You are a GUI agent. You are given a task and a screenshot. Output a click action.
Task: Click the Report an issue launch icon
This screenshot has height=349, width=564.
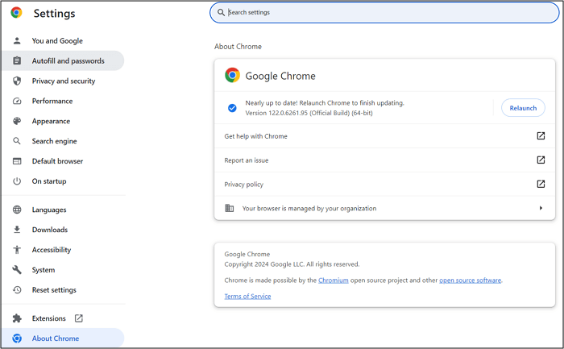tap(541, 160)
